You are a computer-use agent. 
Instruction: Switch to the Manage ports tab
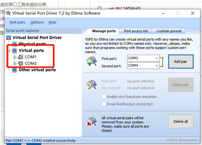click(x=104, y=31)
